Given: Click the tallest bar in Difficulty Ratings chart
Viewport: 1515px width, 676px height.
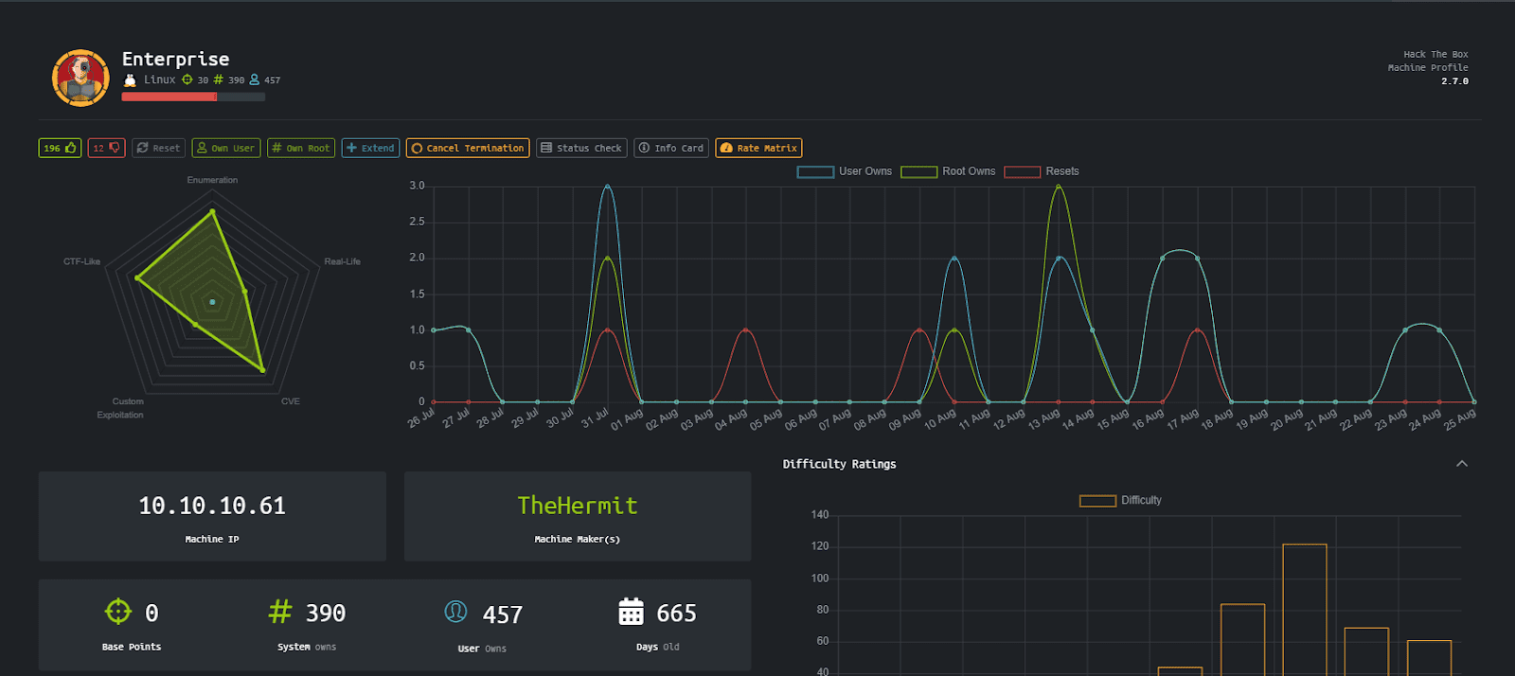Looking at the screenshot, I should point(1305,610).
